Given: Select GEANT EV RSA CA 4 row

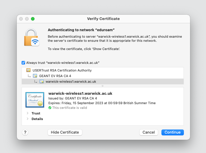Looking at the screenshot, I should click(x=55, y=76).
